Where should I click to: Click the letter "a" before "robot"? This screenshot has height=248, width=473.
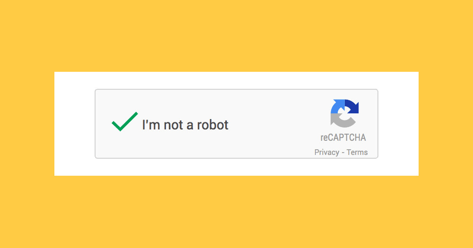coord(190,126)
